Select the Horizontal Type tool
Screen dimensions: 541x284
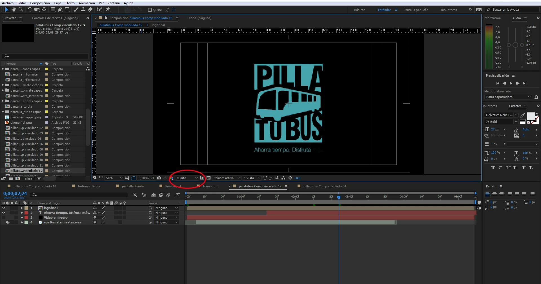point(67,10)
